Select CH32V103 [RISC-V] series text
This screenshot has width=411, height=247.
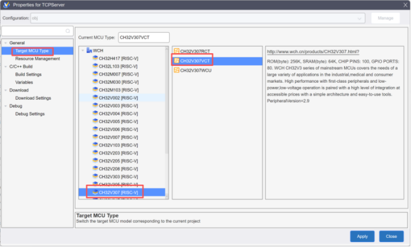coord(118,145)
